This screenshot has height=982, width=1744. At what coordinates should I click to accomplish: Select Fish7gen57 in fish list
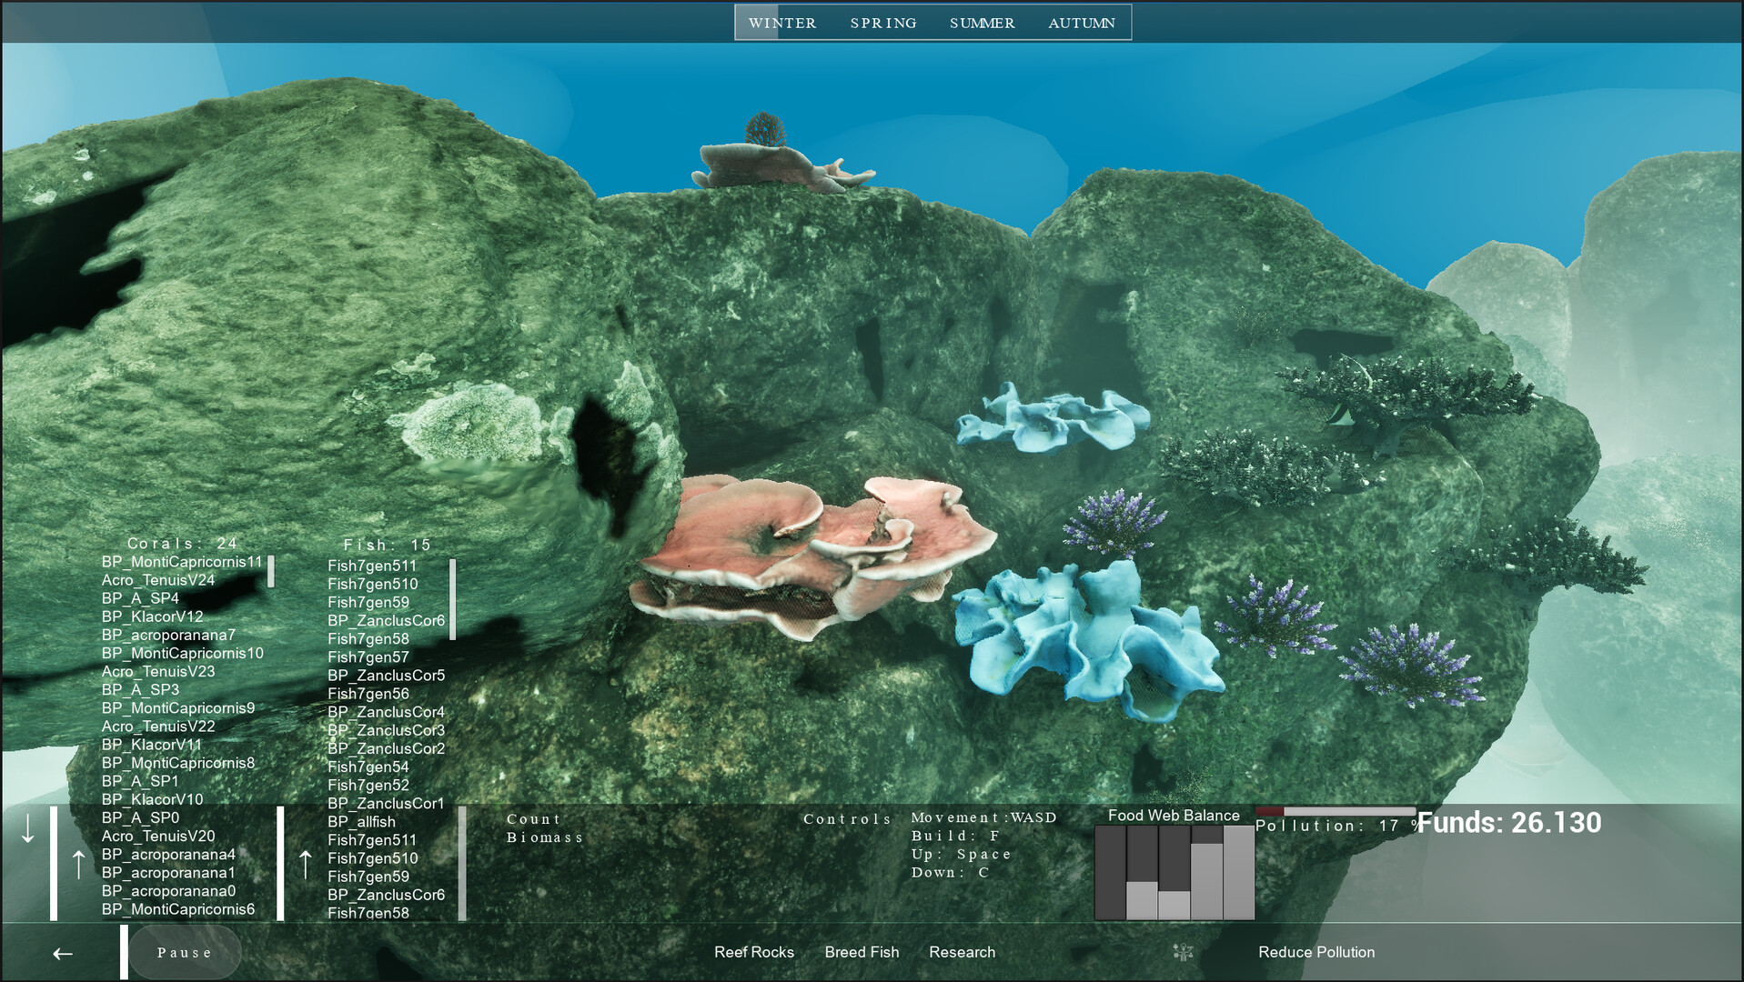(368, 656)
